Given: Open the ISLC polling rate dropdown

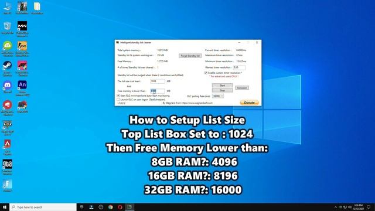Looking at the screenshot, I should click(218, 96).
